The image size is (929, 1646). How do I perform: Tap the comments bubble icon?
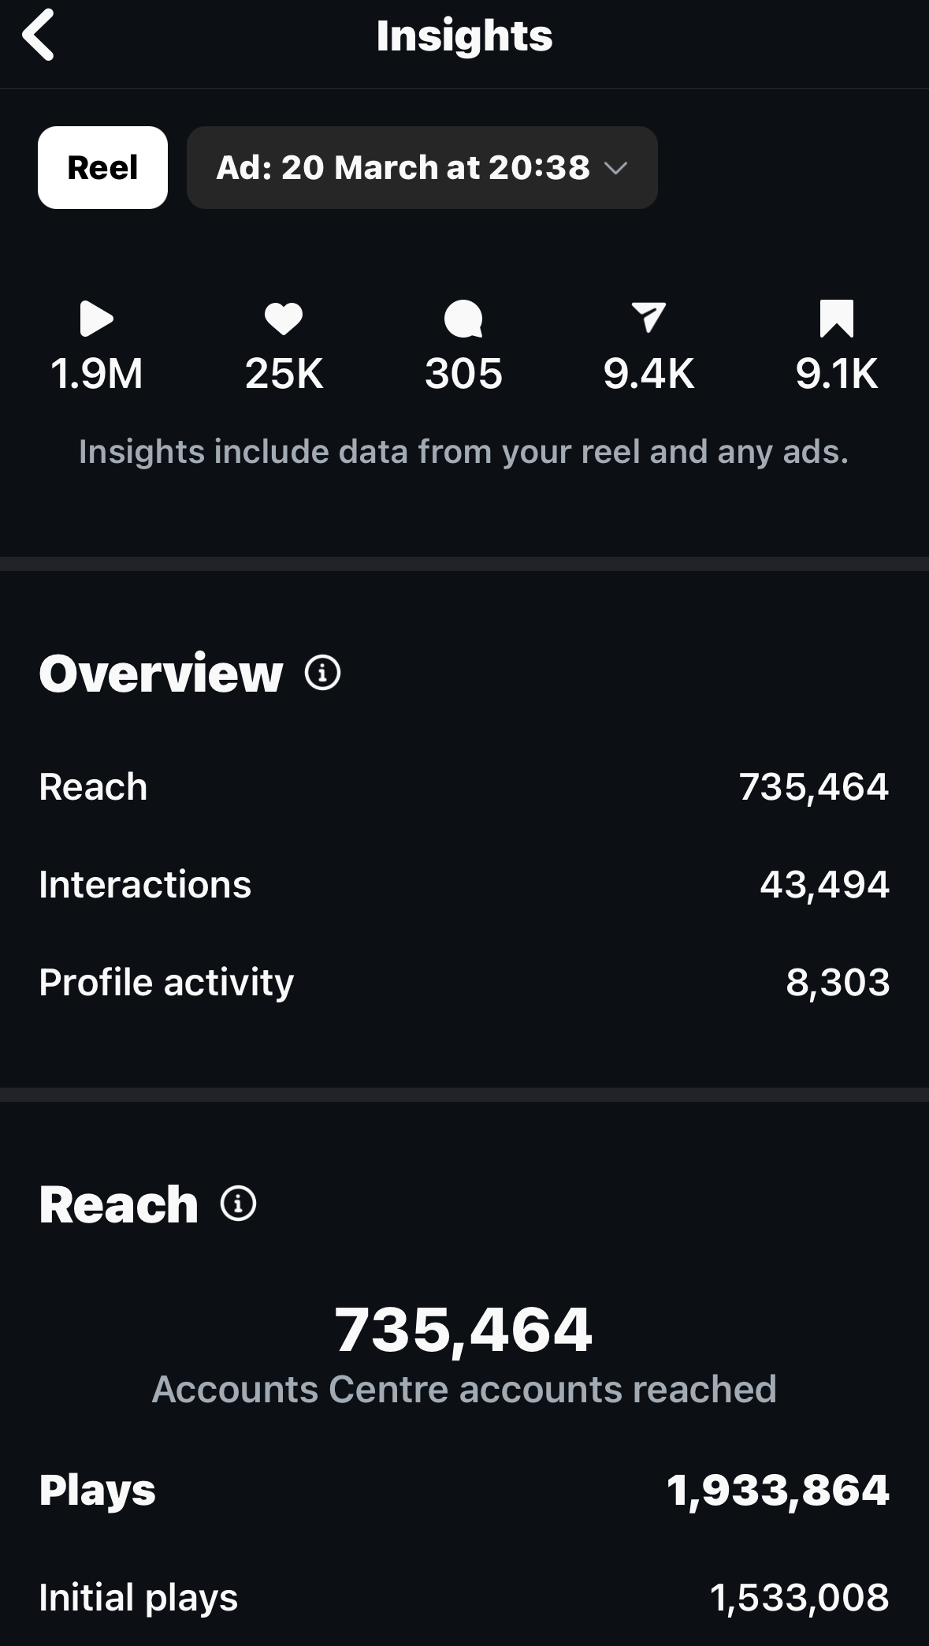[463, 319]
